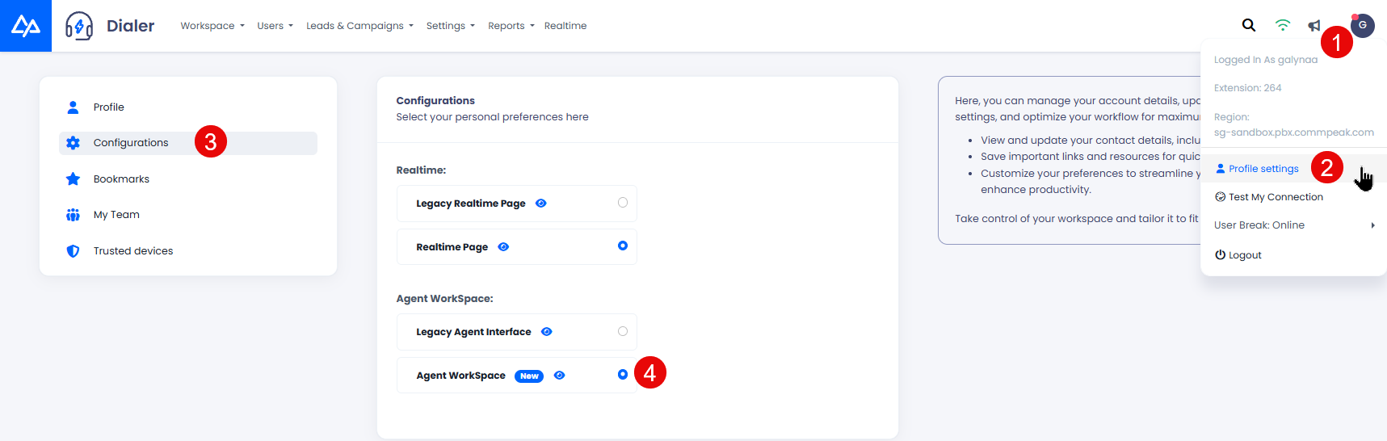
Task: Open the Settings dropdown menu
Action: (451, 26)
